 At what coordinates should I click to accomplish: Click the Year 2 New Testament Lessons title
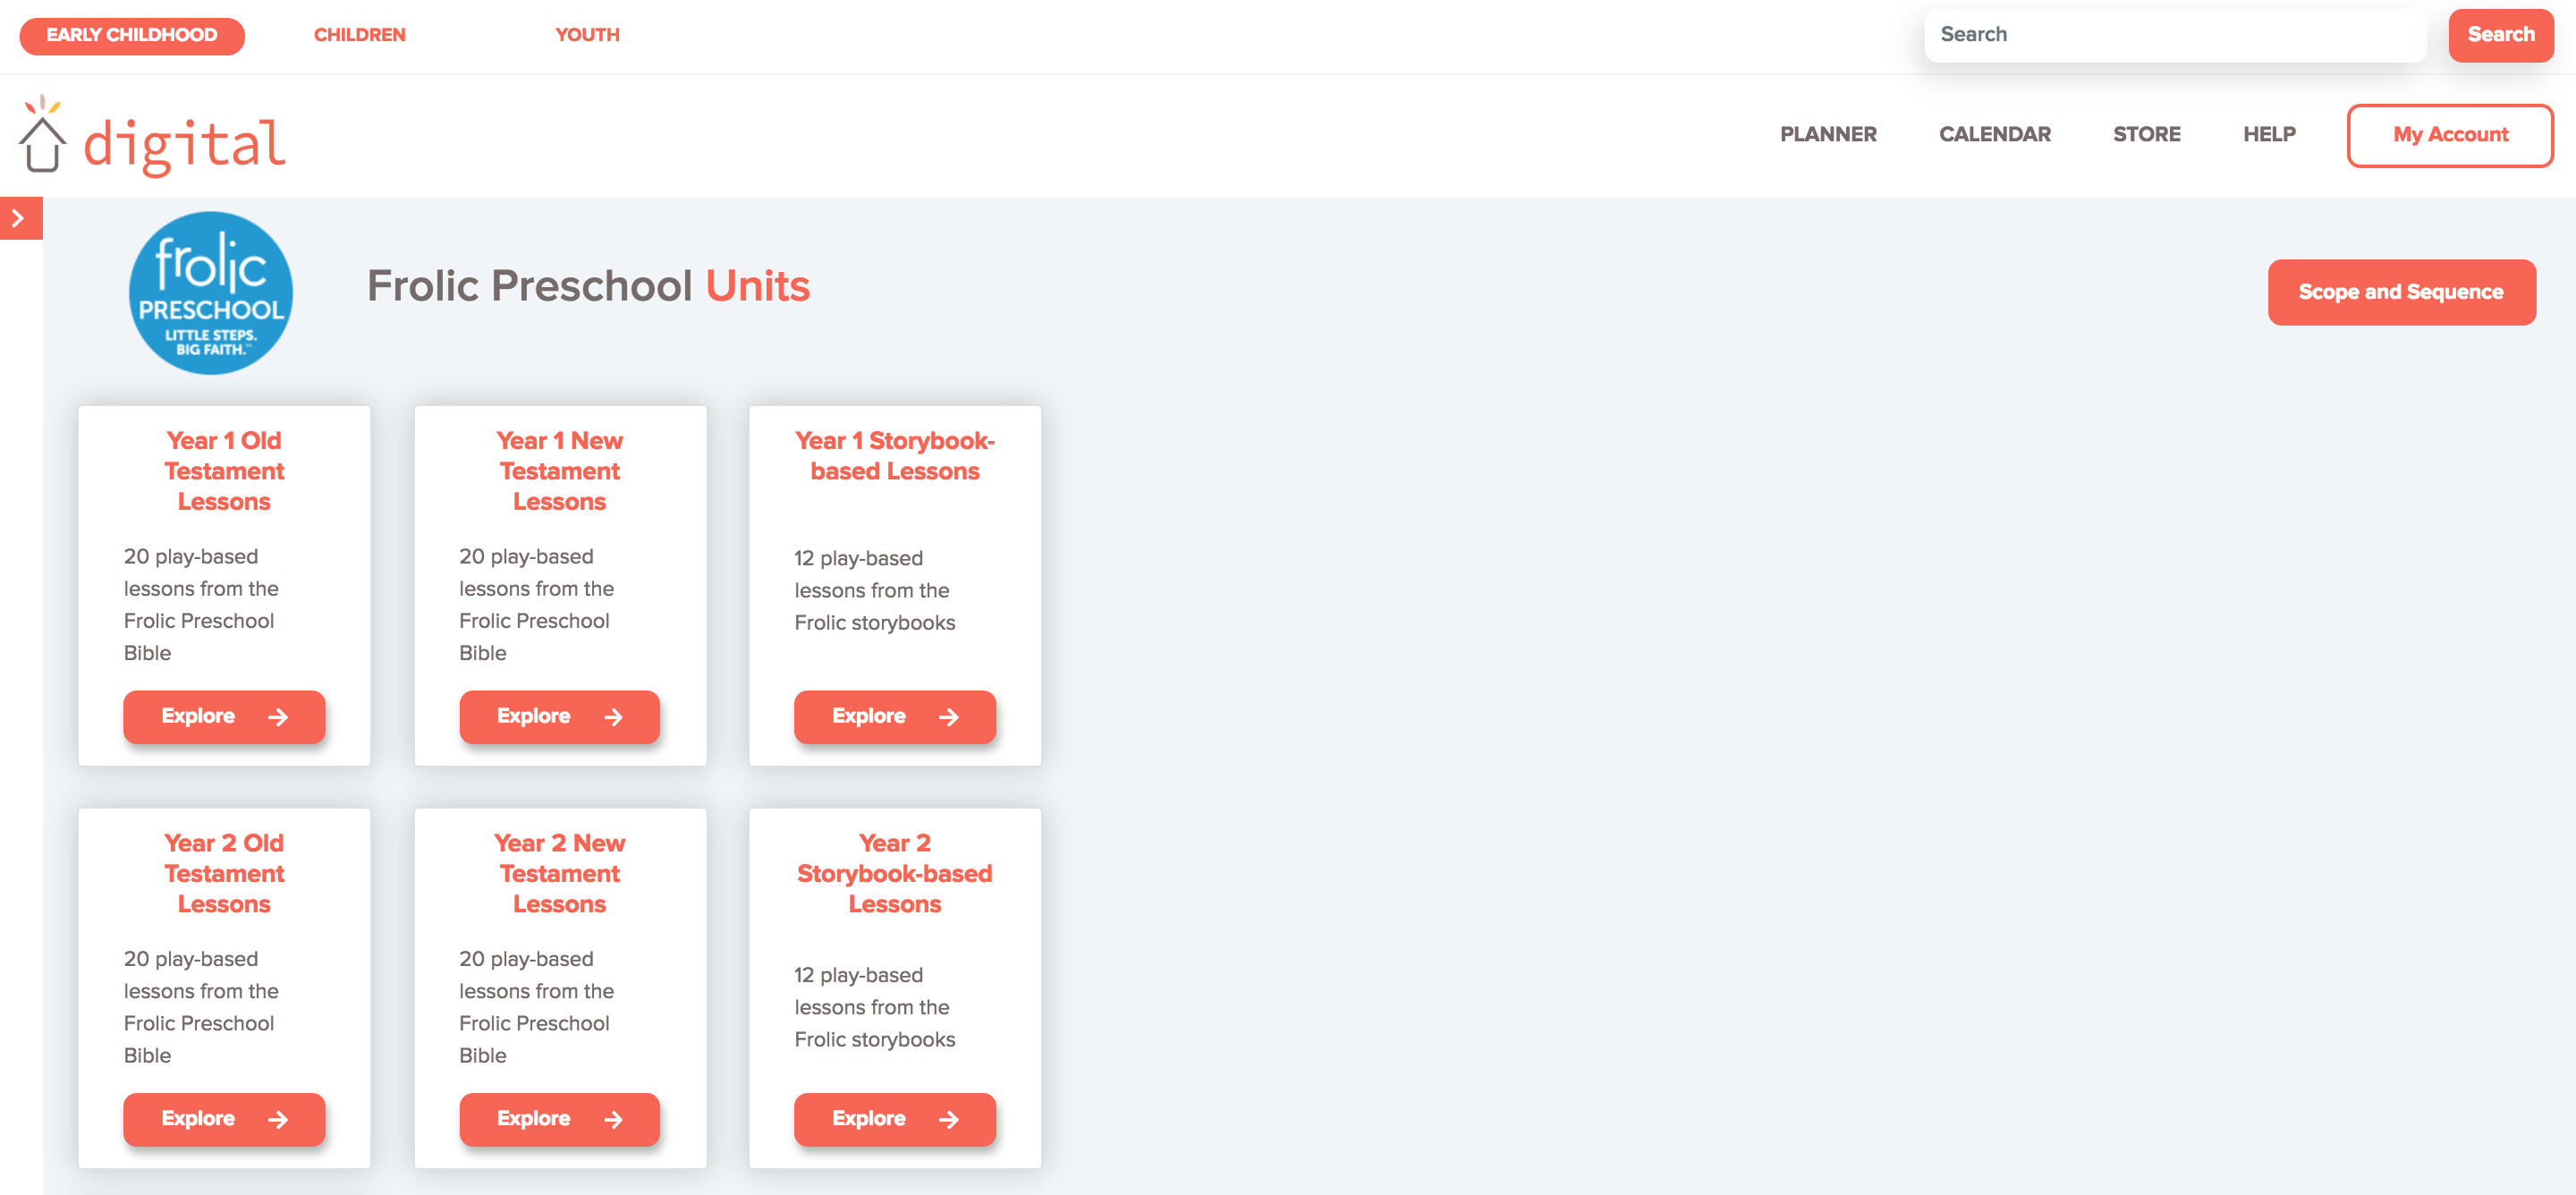[x=559, y=873]
